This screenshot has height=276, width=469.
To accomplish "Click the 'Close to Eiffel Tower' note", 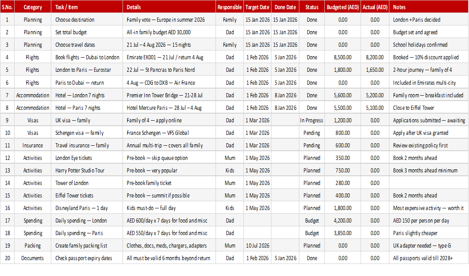I will (x=429, y=108).
